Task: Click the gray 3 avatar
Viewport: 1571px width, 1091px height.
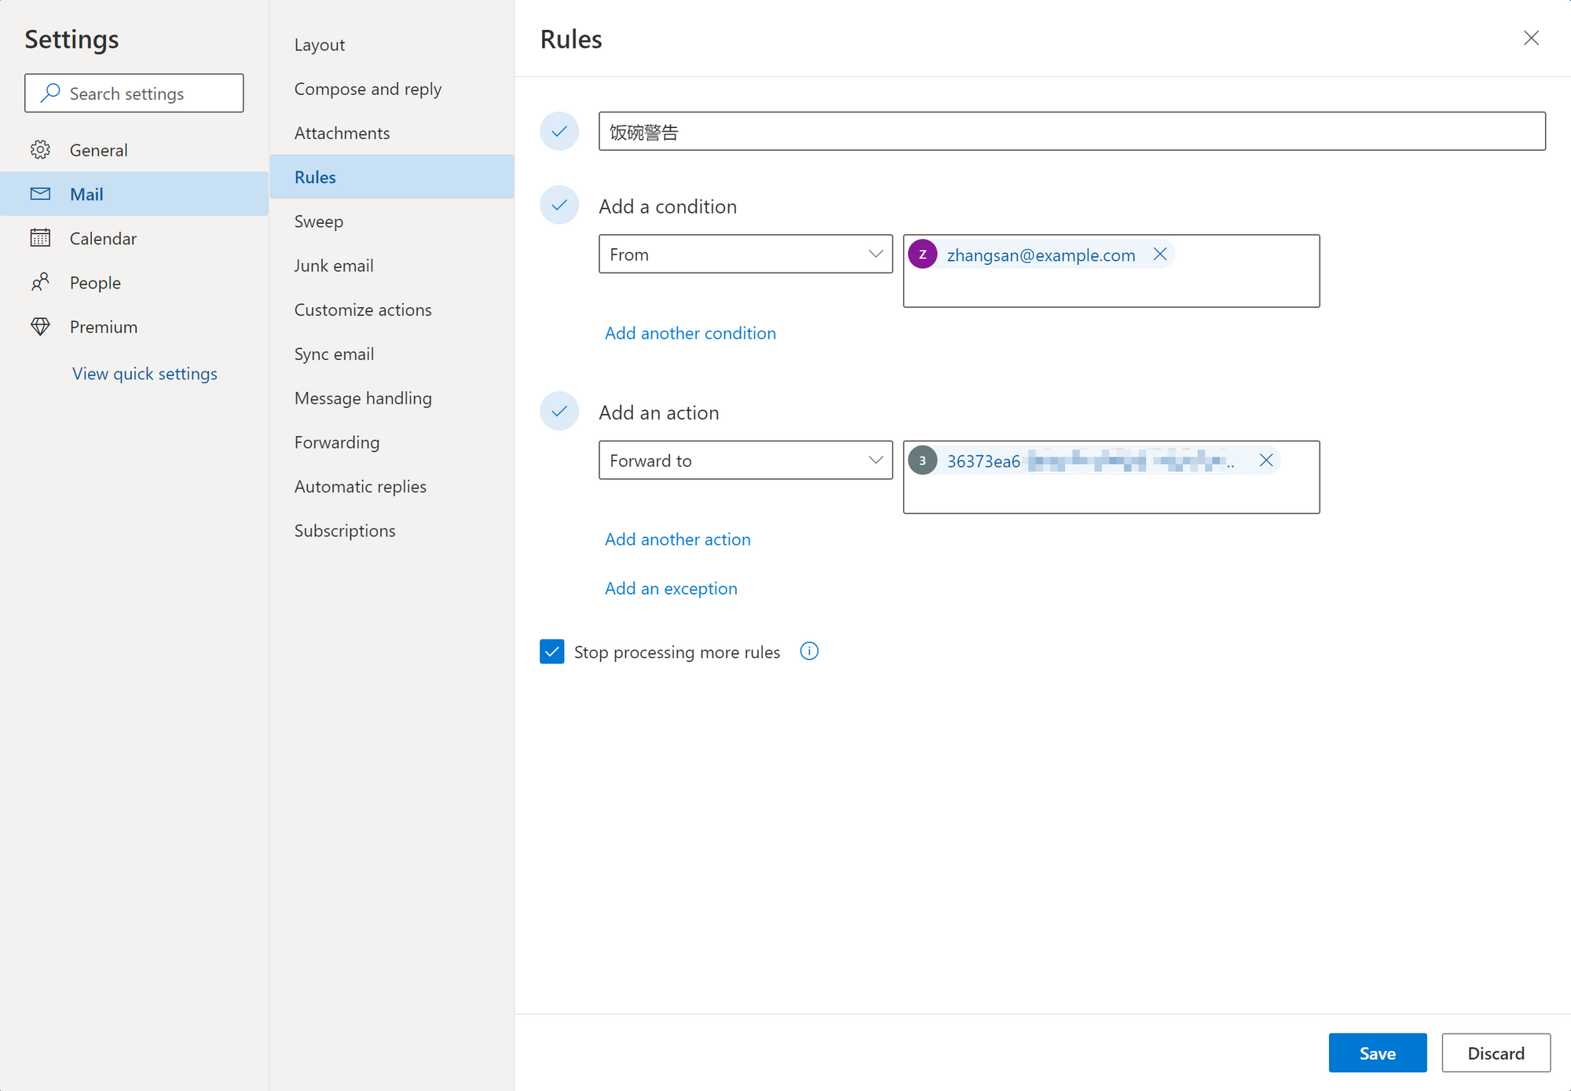Action: click(923, 460)
